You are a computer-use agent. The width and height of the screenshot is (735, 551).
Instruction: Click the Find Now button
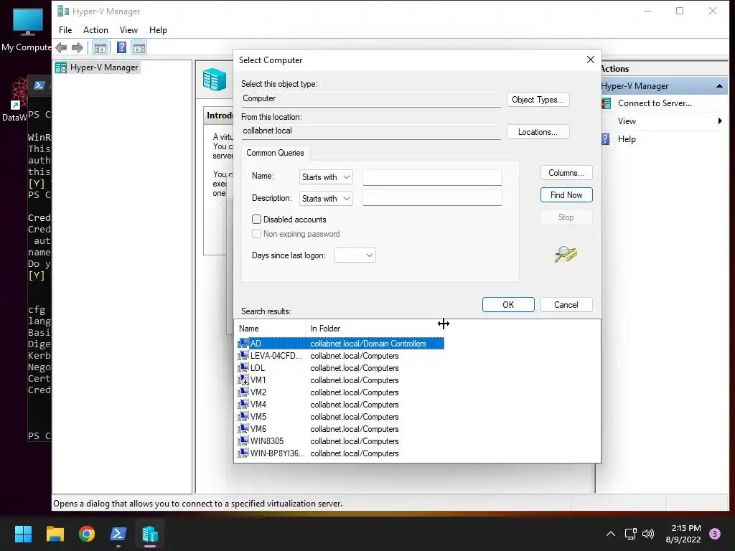(566, 195)
